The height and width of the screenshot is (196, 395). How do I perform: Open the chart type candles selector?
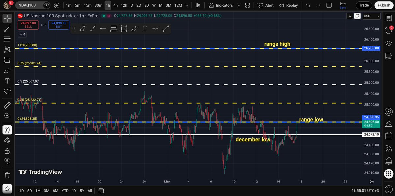pyautogui.click(x=198, y=5)
